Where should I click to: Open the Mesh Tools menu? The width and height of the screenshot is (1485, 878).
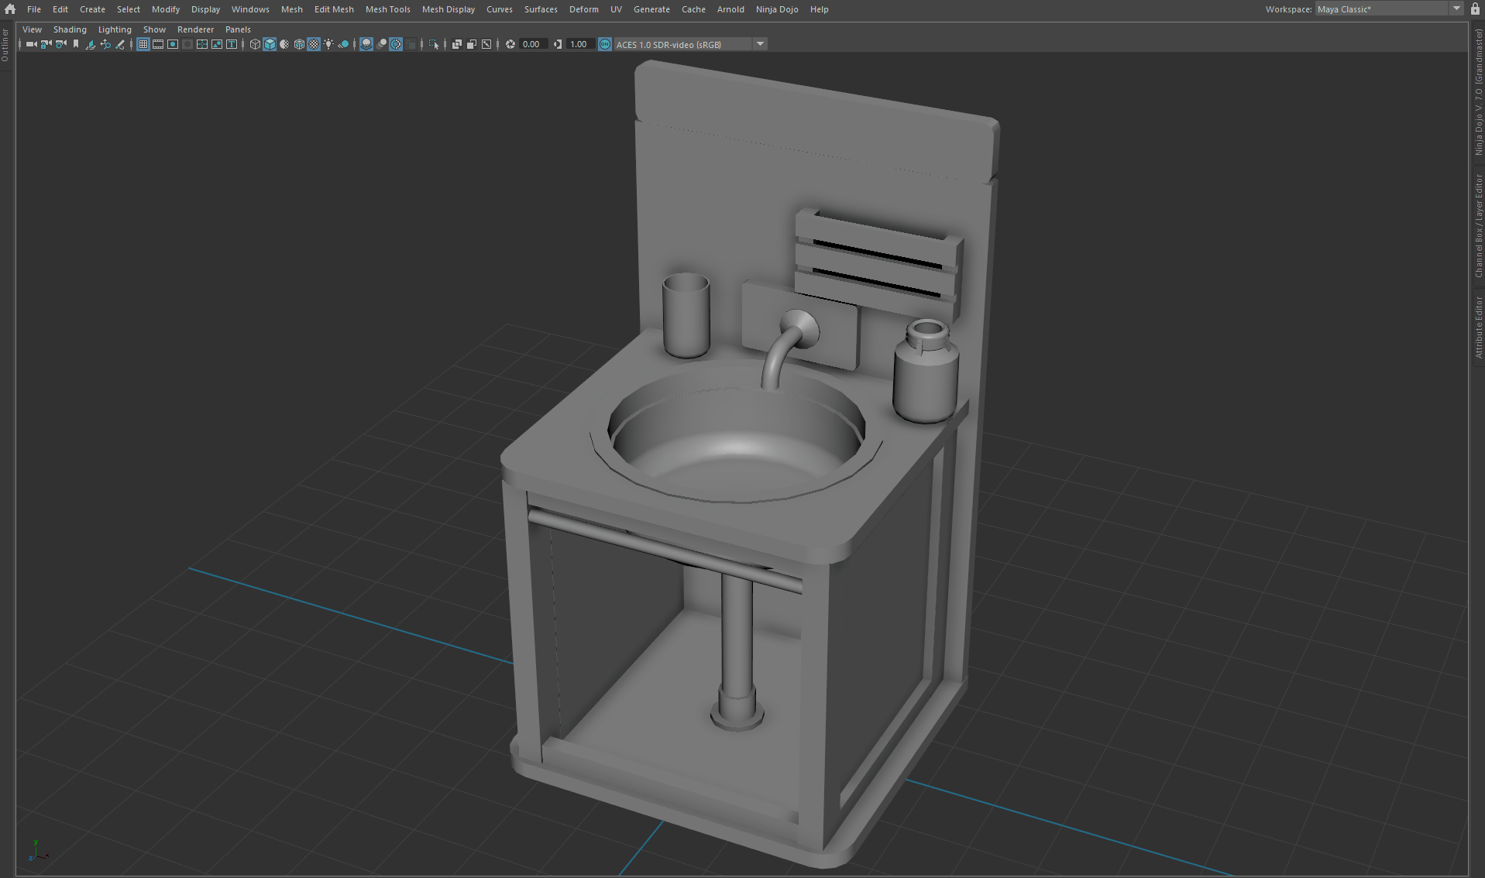pos(388,9)
